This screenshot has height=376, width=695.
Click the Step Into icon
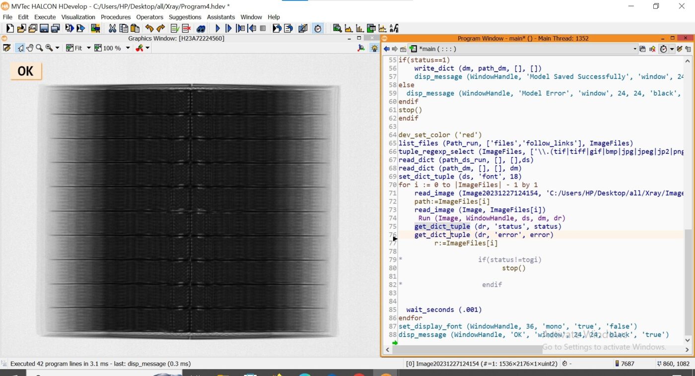pos(241,28)
